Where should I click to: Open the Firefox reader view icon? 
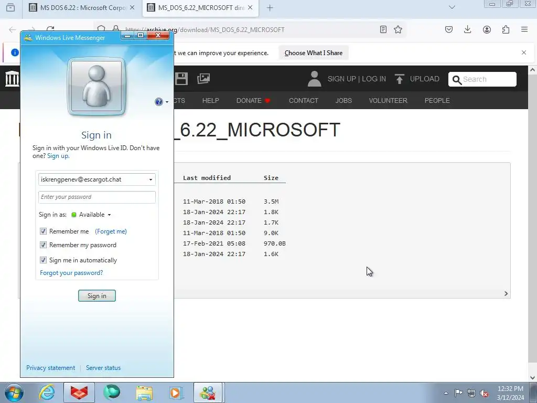383,29
